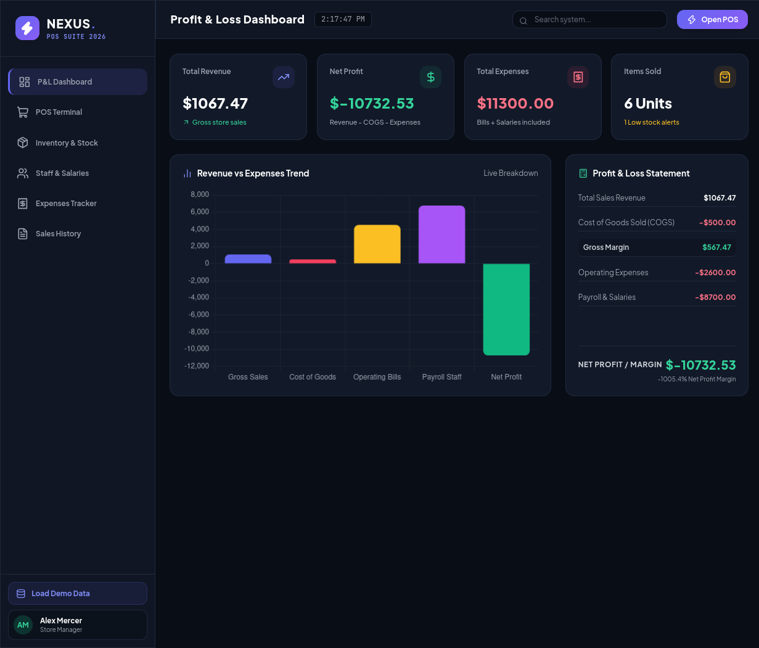The image size is (759, 648).
Task: Open Inventory & Stock page
Action: (x=78, y=143)
